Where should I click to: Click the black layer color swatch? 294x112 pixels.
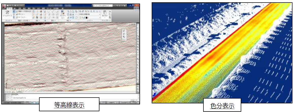tap(87, 17)
